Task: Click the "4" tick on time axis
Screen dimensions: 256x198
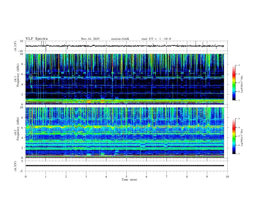Action: [106, 177]
